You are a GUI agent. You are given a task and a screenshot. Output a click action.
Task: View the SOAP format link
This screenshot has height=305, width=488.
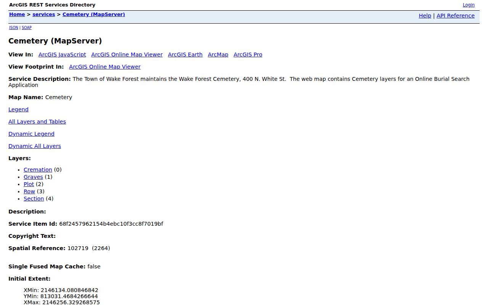pyautogui.click(x=27, y=27)
